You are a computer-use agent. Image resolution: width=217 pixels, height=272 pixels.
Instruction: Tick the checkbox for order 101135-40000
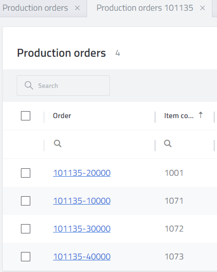(x=26, y=257)
